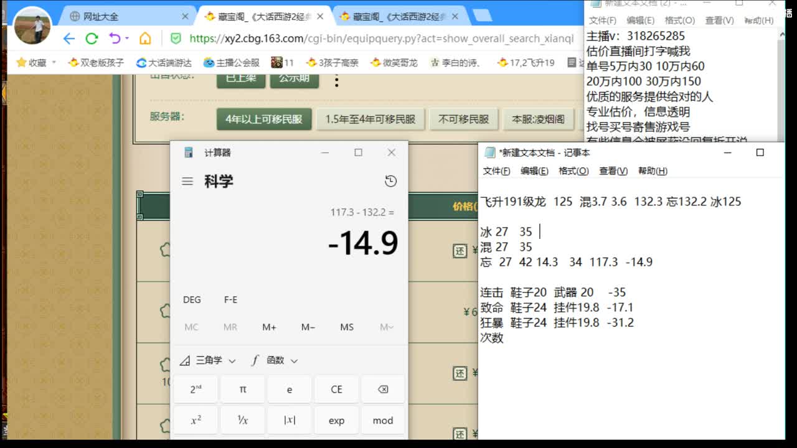The height and width of the screenshot is (448, 797).
Task: Go back using the browser back arrow
Action: pyautogui.click(x=68, y=39)
